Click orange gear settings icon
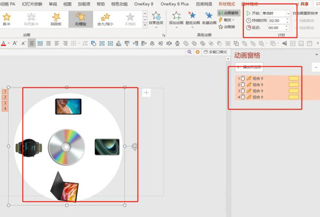The height and width of the screenshot is (217, 320). [197, 52]
